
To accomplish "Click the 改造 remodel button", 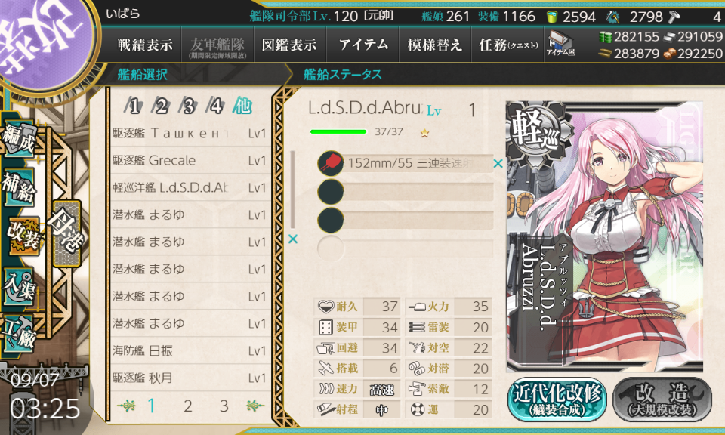I will coord(662,400).
